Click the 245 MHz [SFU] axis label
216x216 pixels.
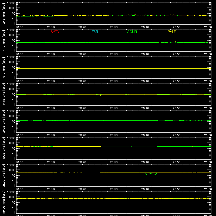[x=4, y=13]
